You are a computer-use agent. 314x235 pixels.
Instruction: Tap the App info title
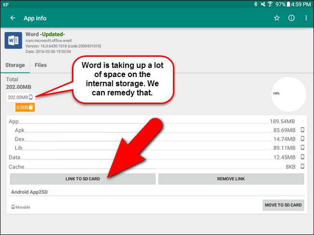click(x=35, y=18)
